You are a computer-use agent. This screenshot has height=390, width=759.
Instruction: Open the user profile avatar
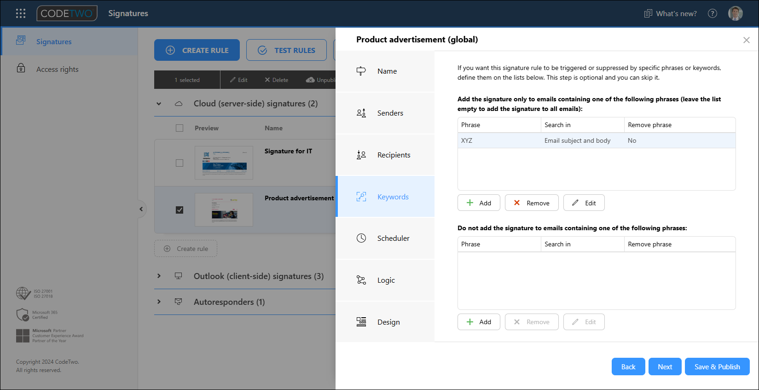tap(736, 13)
